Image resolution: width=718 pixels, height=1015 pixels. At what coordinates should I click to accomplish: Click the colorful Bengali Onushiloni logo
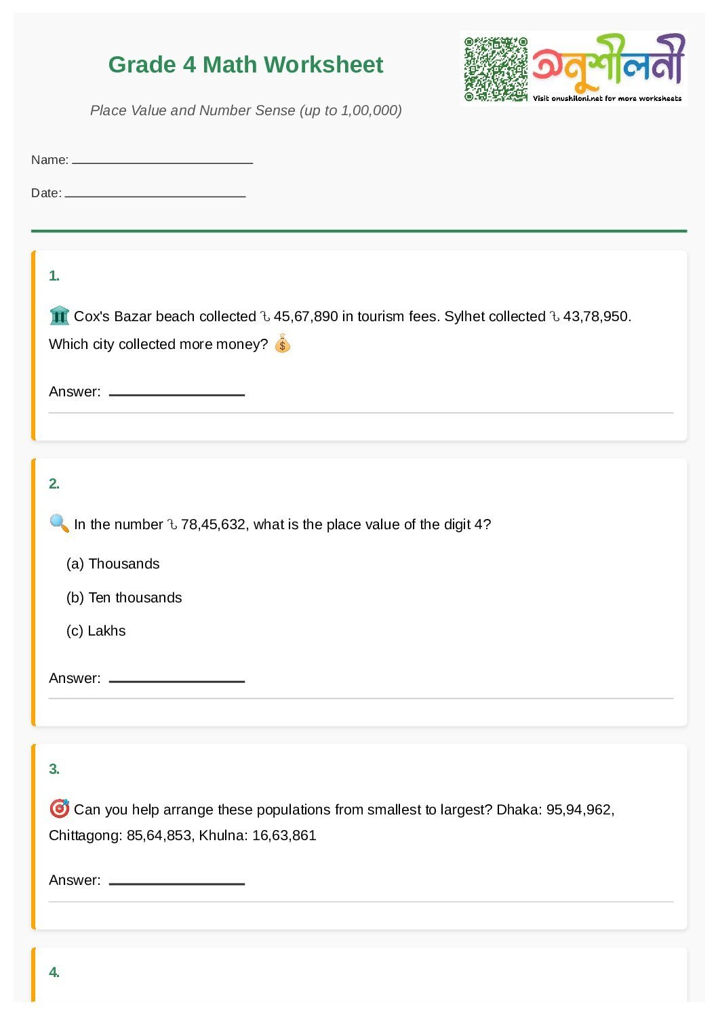[608, 63]
